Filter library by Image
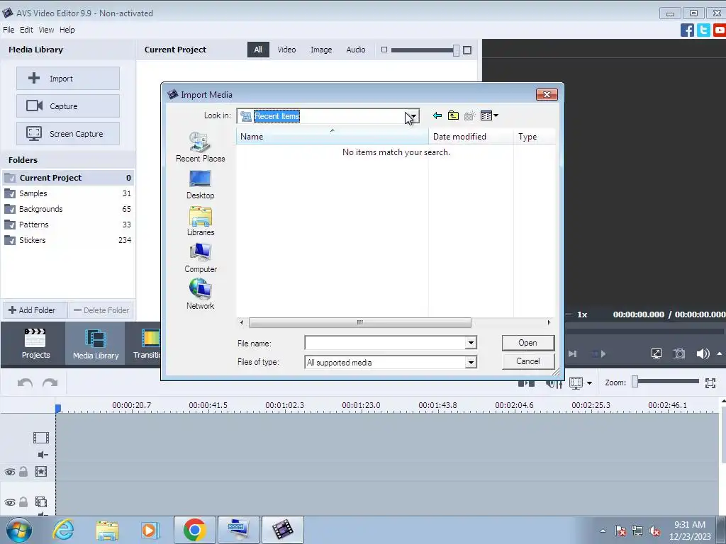 (x=321, y=50)
